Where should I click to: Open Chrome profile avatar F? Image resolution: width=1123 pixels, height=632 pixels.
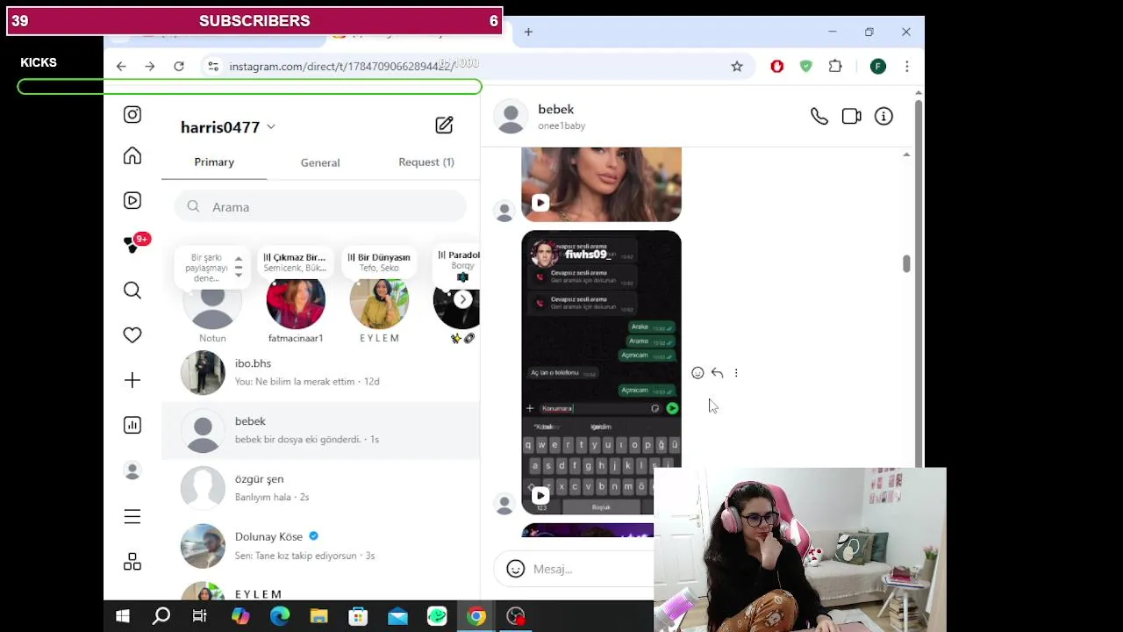tap(878, 67)
